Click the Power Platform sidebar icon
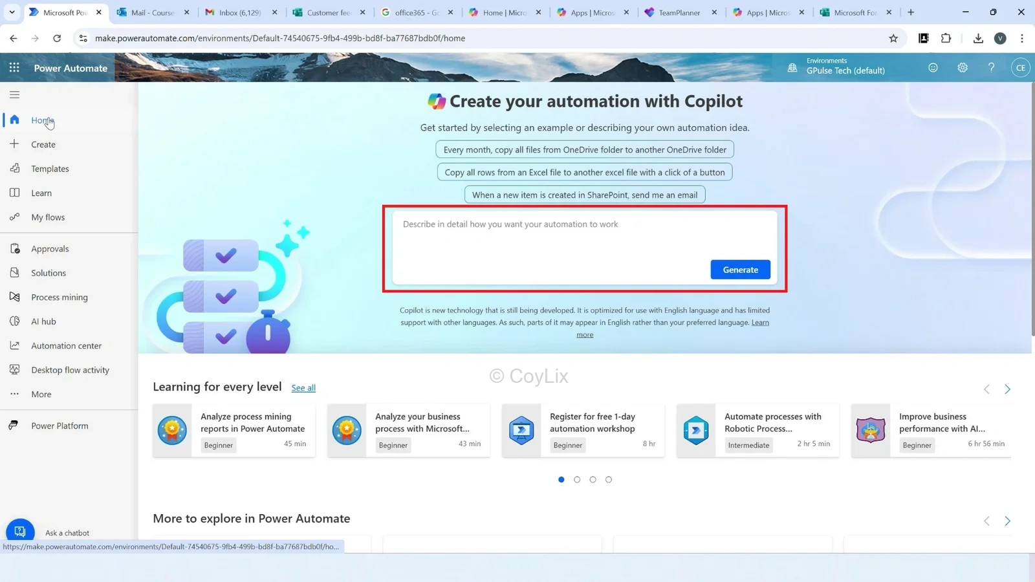The height and width of the screenshot is (582, 1035). (x=14, y=426)
